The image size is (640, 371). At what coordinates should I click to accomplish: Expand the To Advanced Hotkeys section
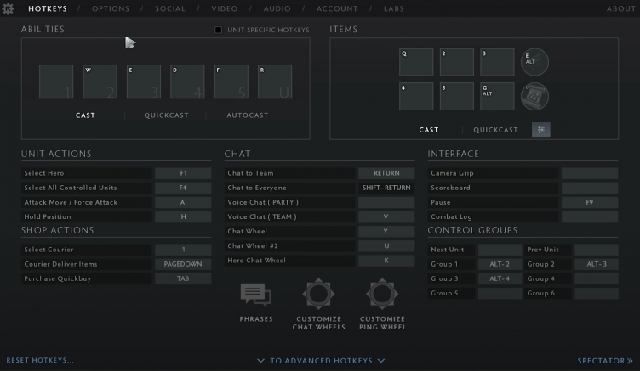tap(321, 361)
